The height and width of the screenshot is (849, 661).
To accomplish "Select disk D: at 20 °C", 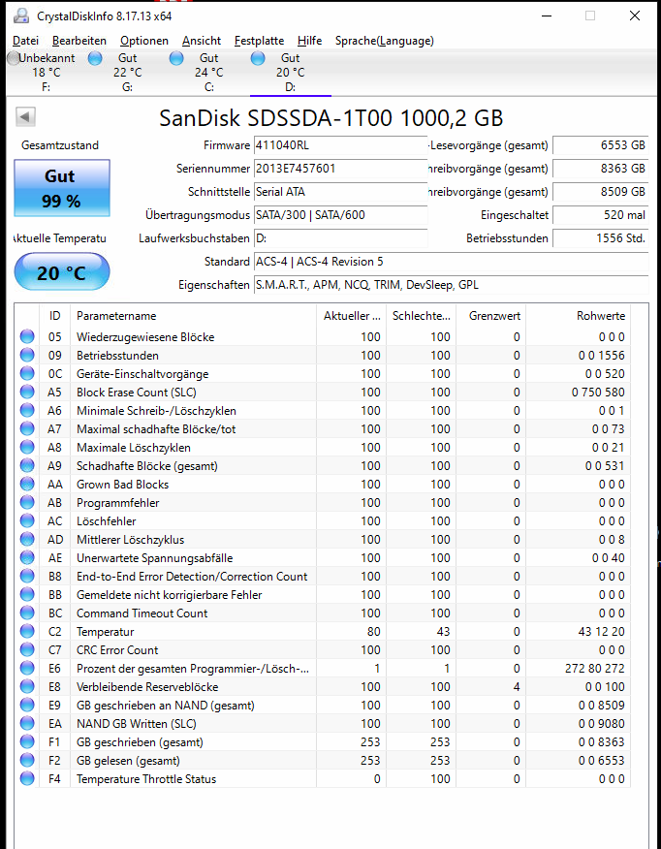I will click(x=290, y=73).
